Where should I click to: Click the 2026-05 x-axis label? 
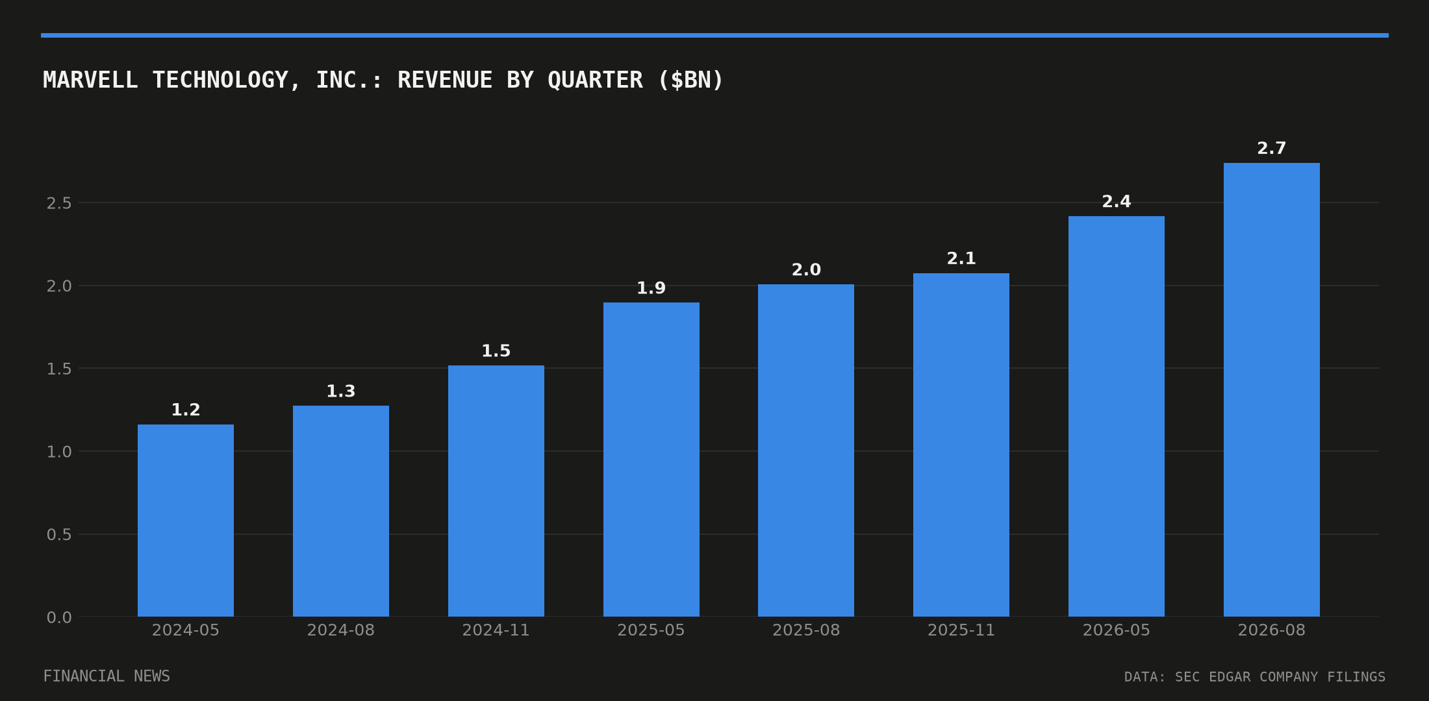tap(1117, 630)
